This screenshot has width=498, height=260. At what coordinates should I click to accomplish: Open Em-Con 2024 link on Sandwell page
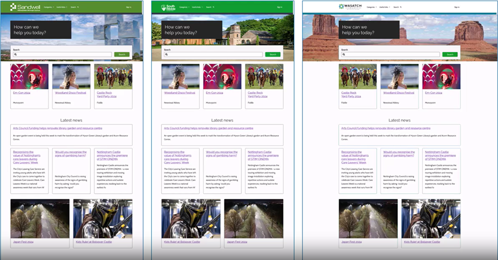pos(21,93)
